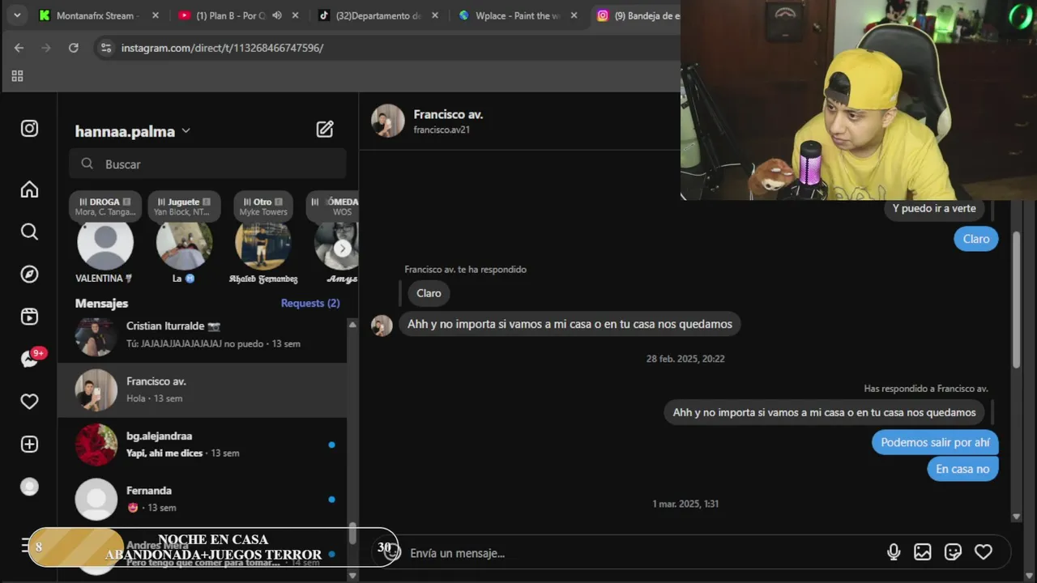Add photo or video icon
This screenshot has height=583, width=1037.
[x=923, y=552]
